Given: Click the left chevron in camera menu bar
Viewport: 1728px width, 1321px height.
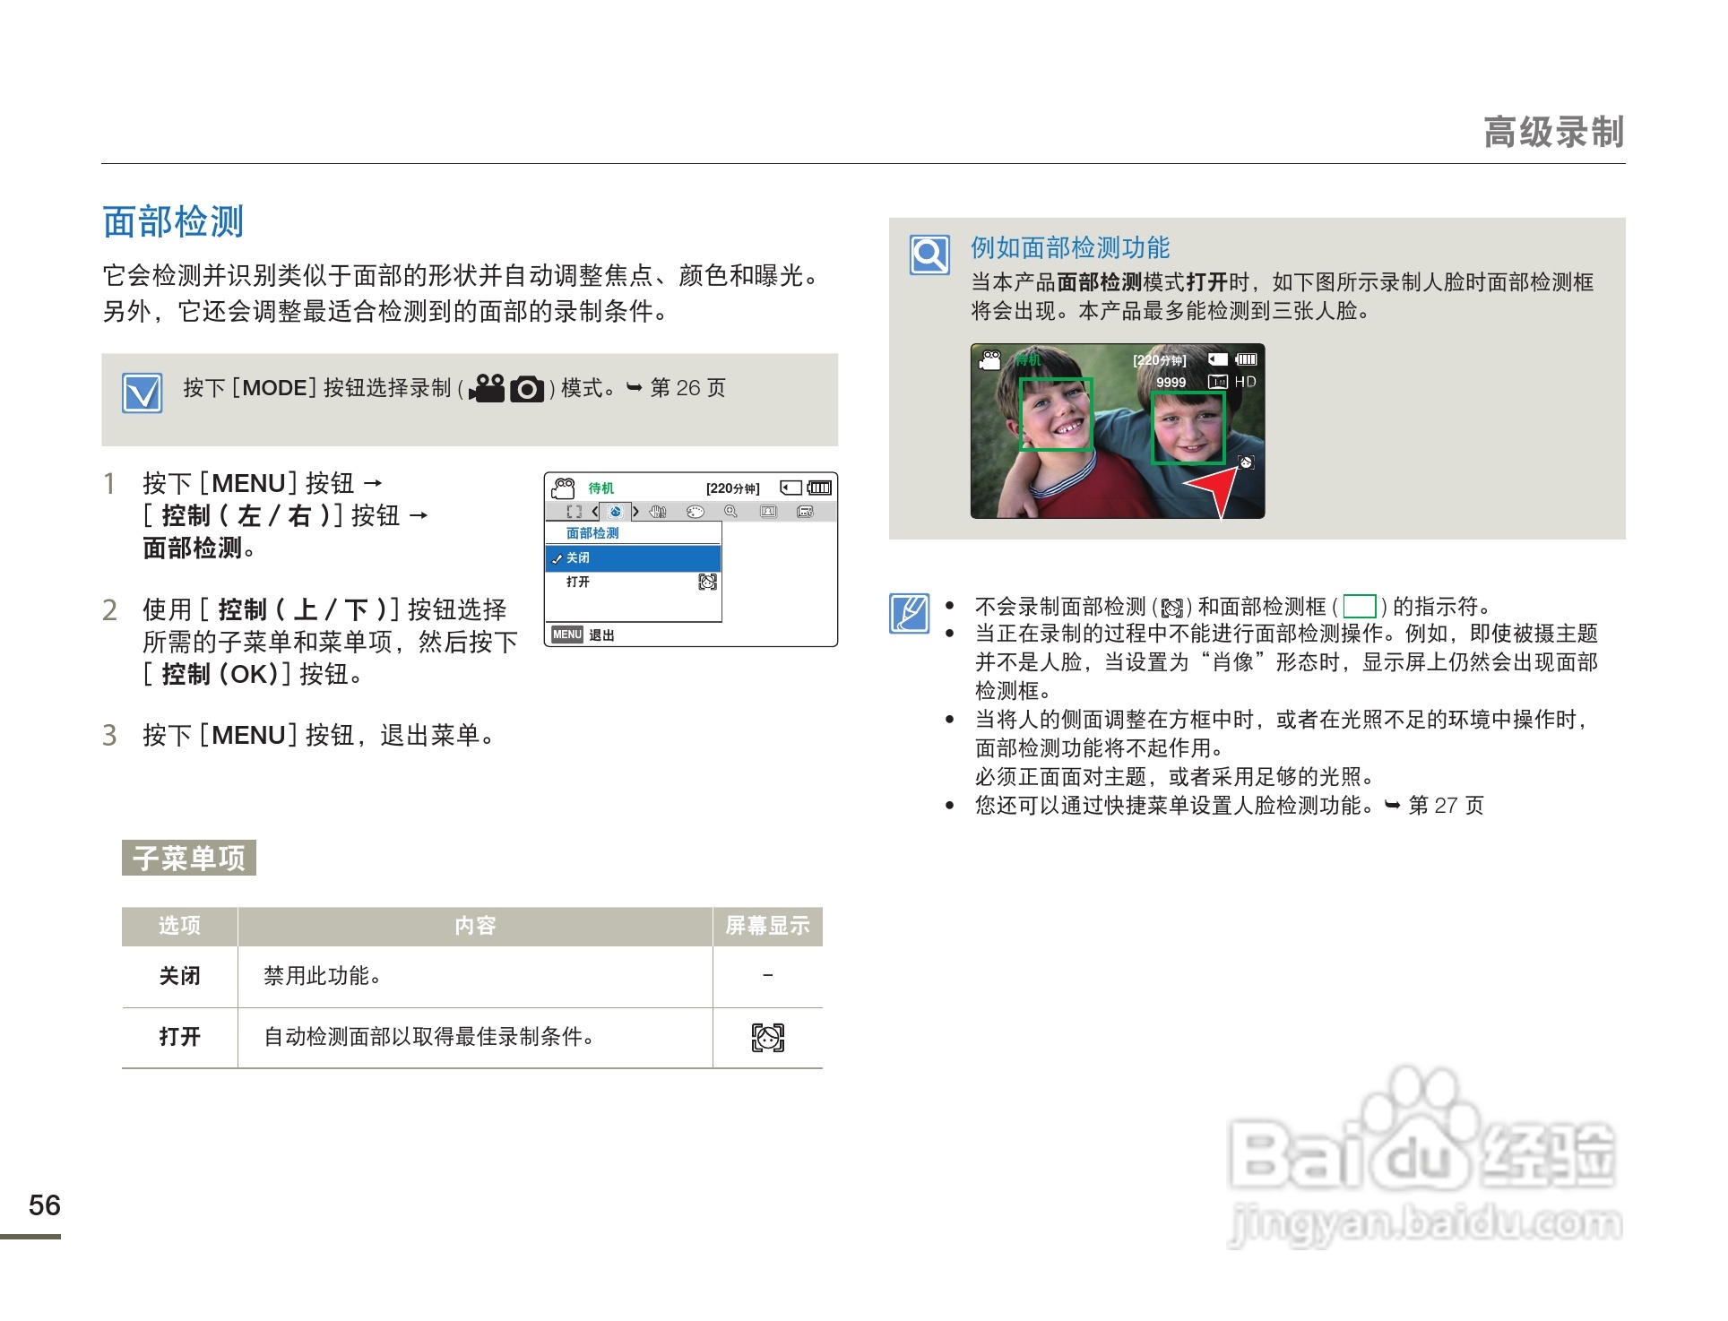Looking at the screenshot, I should coord(595,512).
